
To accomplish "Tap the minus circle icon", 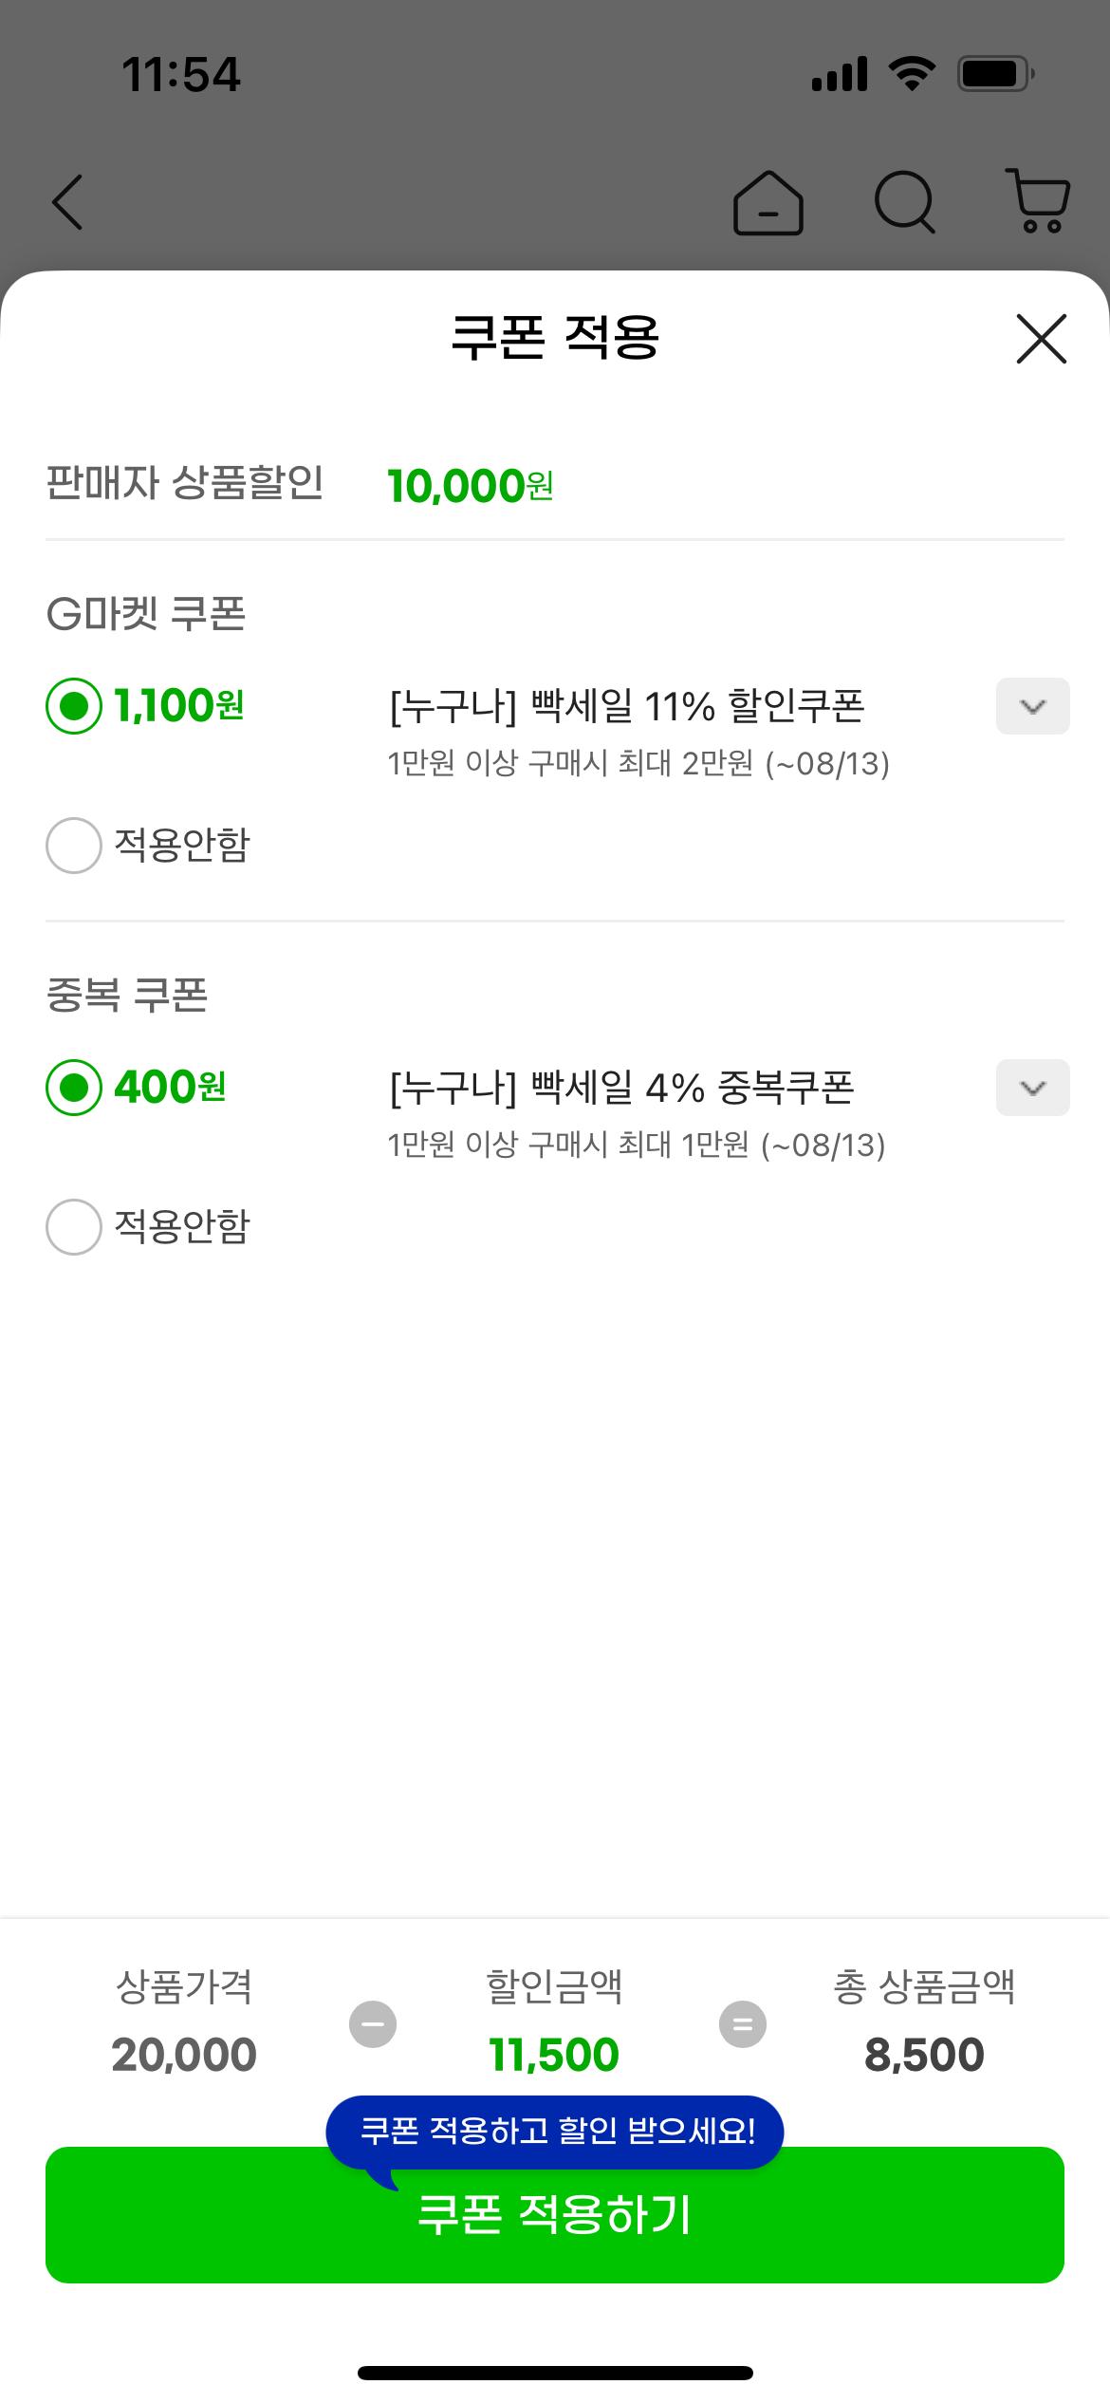I will (x=373, y=2024).
